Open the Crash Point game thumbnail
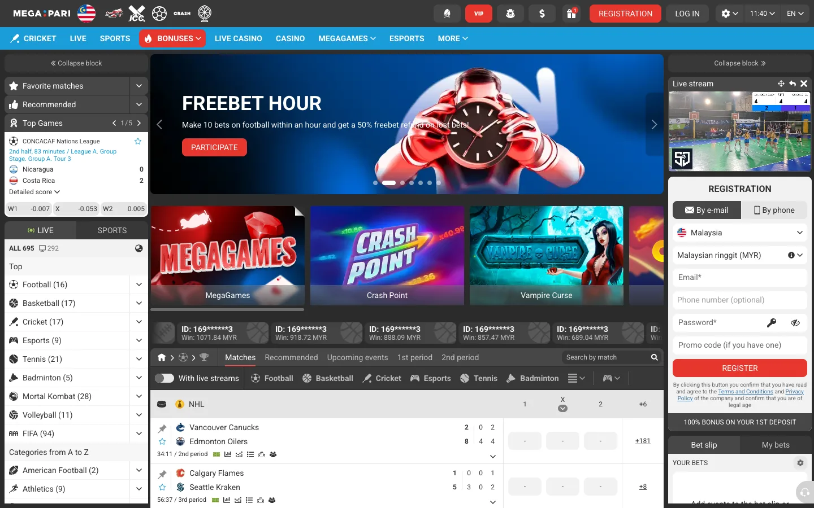Image resolution: width=814 pixels, height=508 pixels. 387,256
